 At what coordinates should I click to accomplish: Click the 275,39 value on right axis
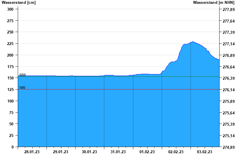tap(229, 124)
